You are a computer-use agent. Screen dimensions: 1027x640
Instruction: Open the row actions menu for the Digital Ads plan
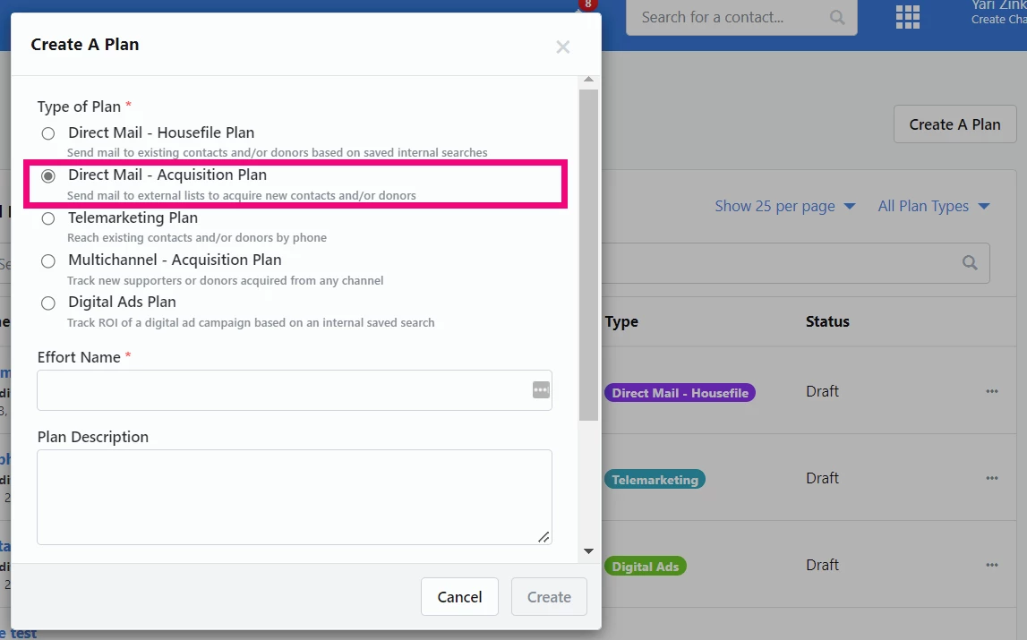coord(992,565)
